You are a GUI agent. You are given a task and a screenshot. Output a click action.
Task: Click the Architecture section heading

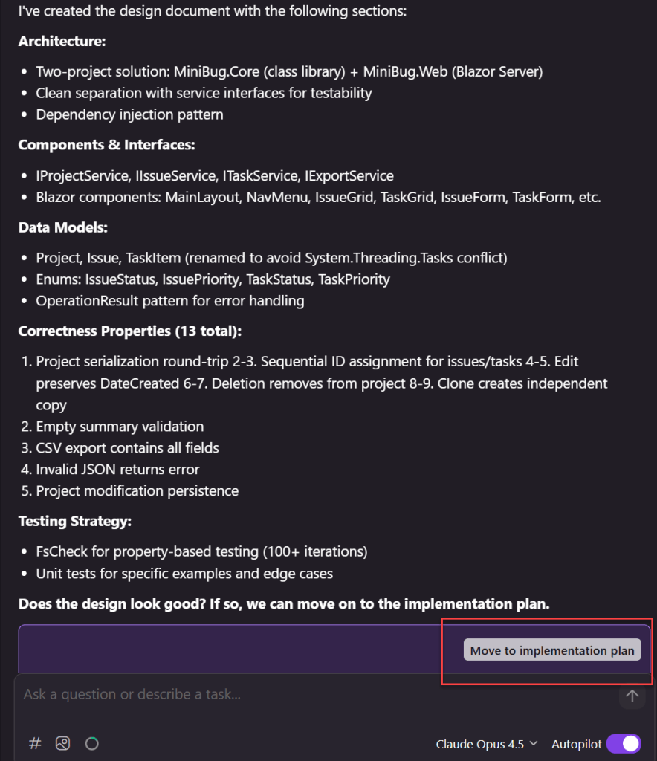pos(62,41)
